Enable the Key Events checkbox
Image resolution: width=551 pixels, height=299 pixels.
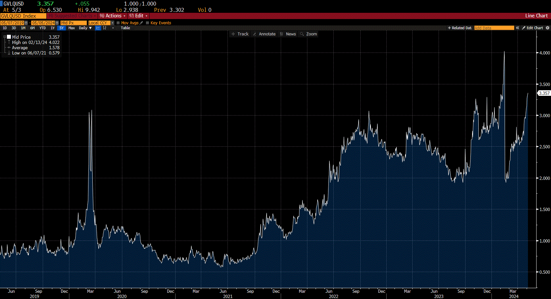147,23
